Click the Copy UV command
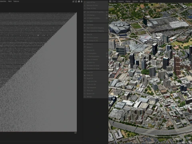The height and width of the screenshot is (144, 192). click(x=96, y=72)
